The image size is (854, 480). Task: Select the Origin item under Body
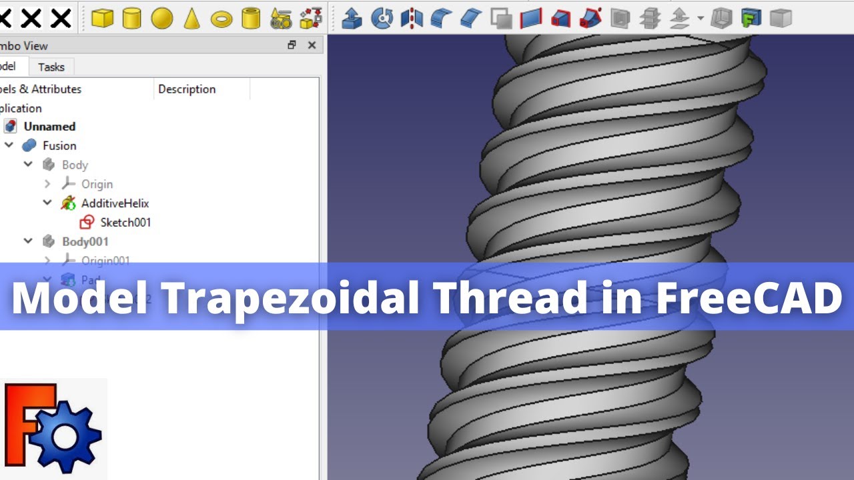click(x=97, y=184)
